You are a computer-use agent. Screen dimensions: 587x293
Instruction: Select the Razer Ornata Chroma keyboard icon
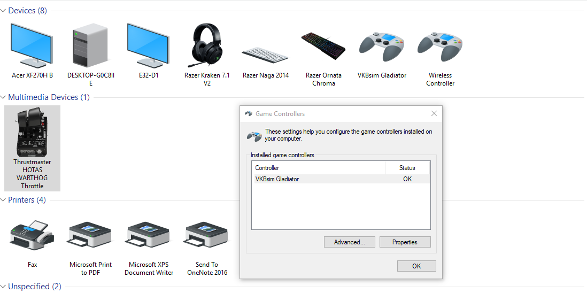(323, 46)
